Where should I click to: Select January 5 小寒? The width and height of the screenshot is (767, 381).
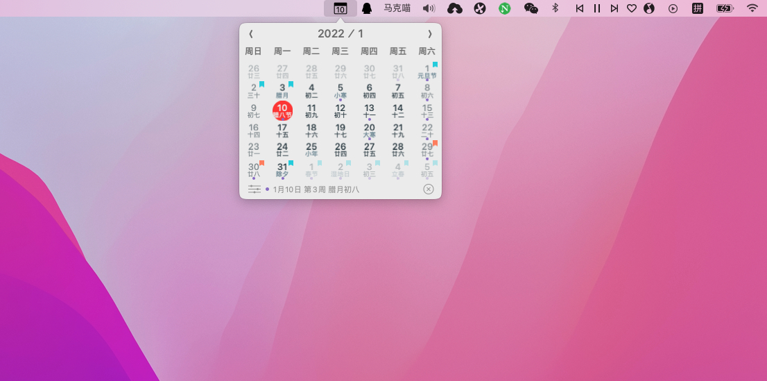341,91
